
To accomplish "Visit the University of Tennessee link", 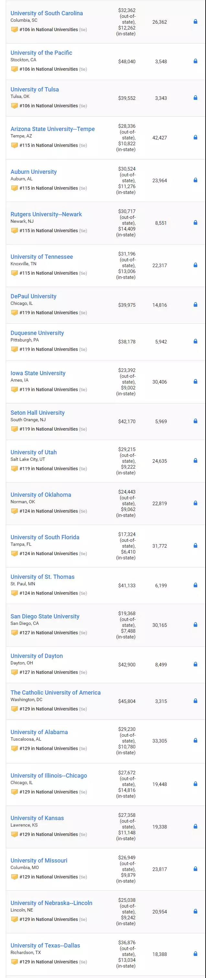I will coord(42,256).
